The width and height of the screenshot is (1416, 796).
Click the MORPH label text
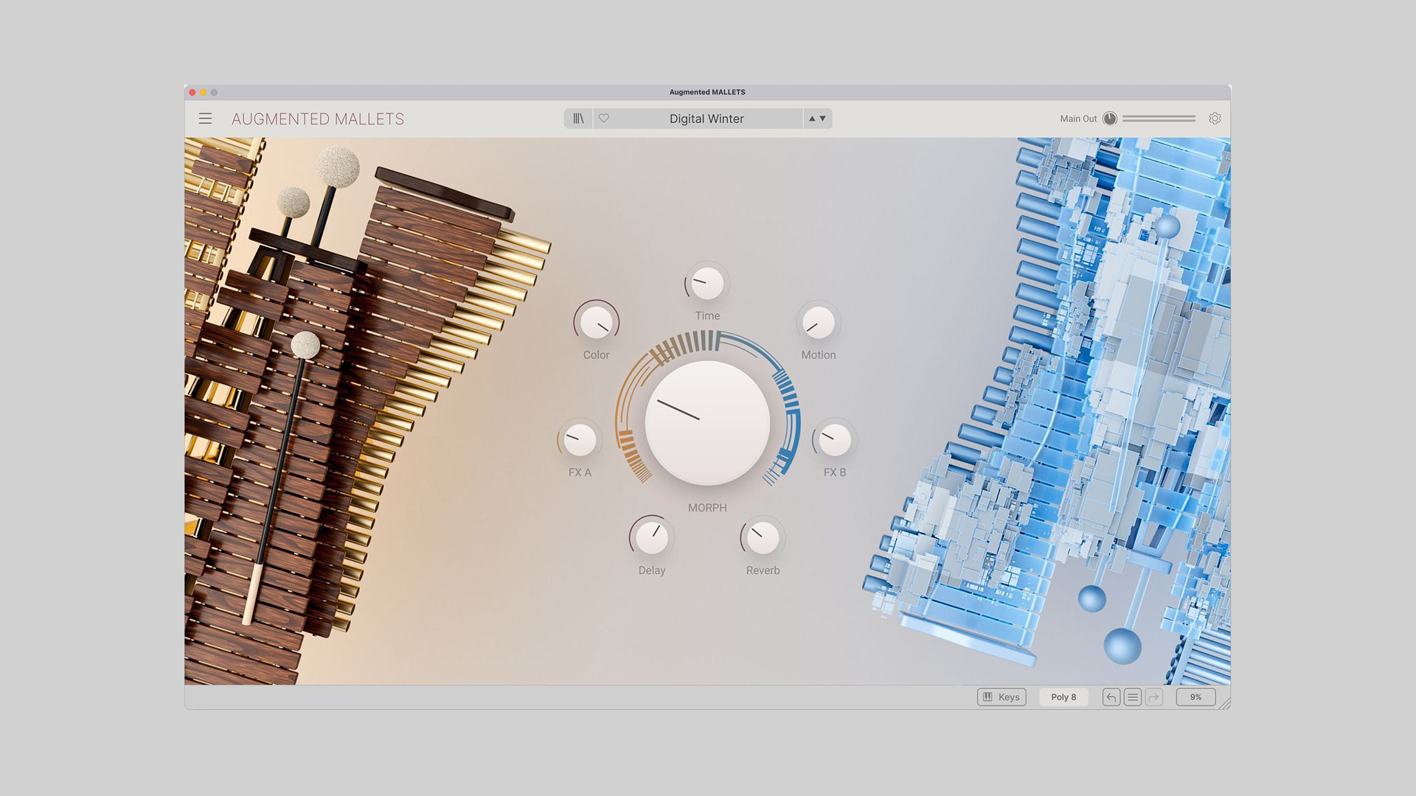(707, 508)
